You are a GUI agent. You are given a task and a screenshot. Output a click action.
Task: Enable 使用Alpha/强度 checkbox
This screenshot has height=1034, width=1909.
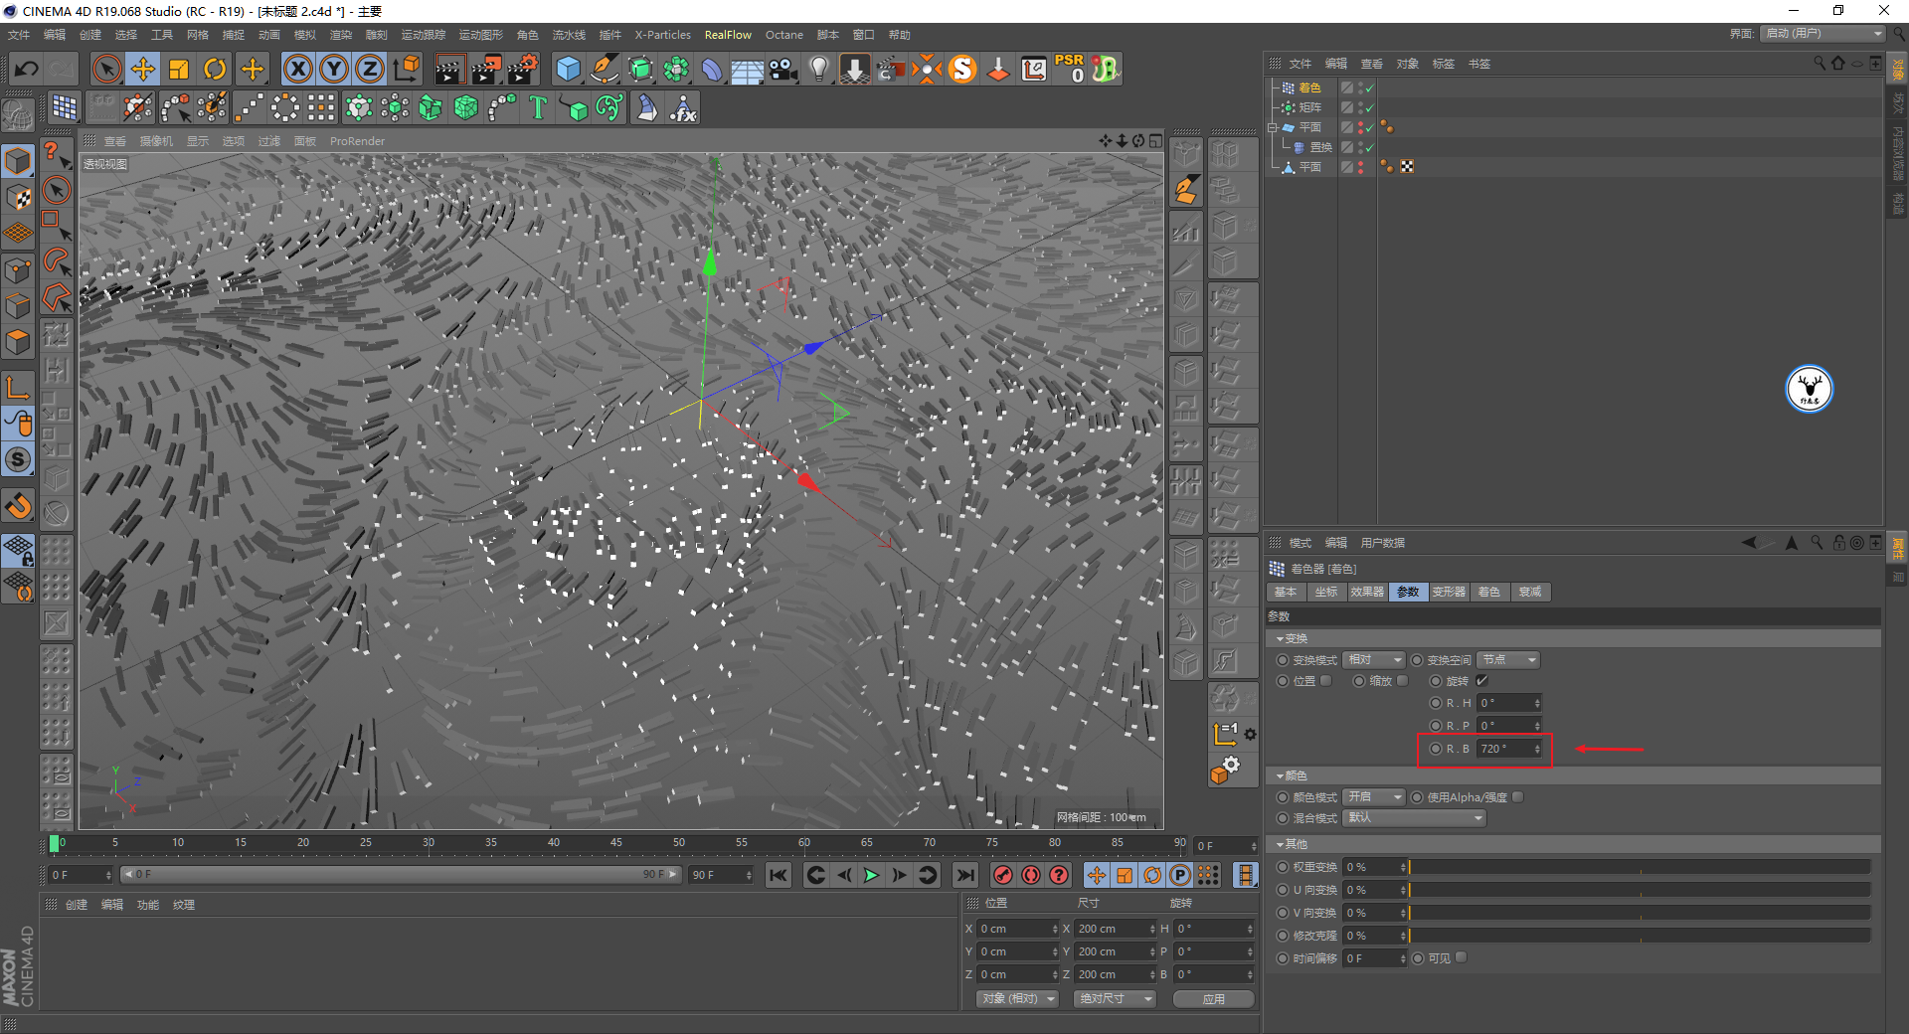[x=1517, y=797]
